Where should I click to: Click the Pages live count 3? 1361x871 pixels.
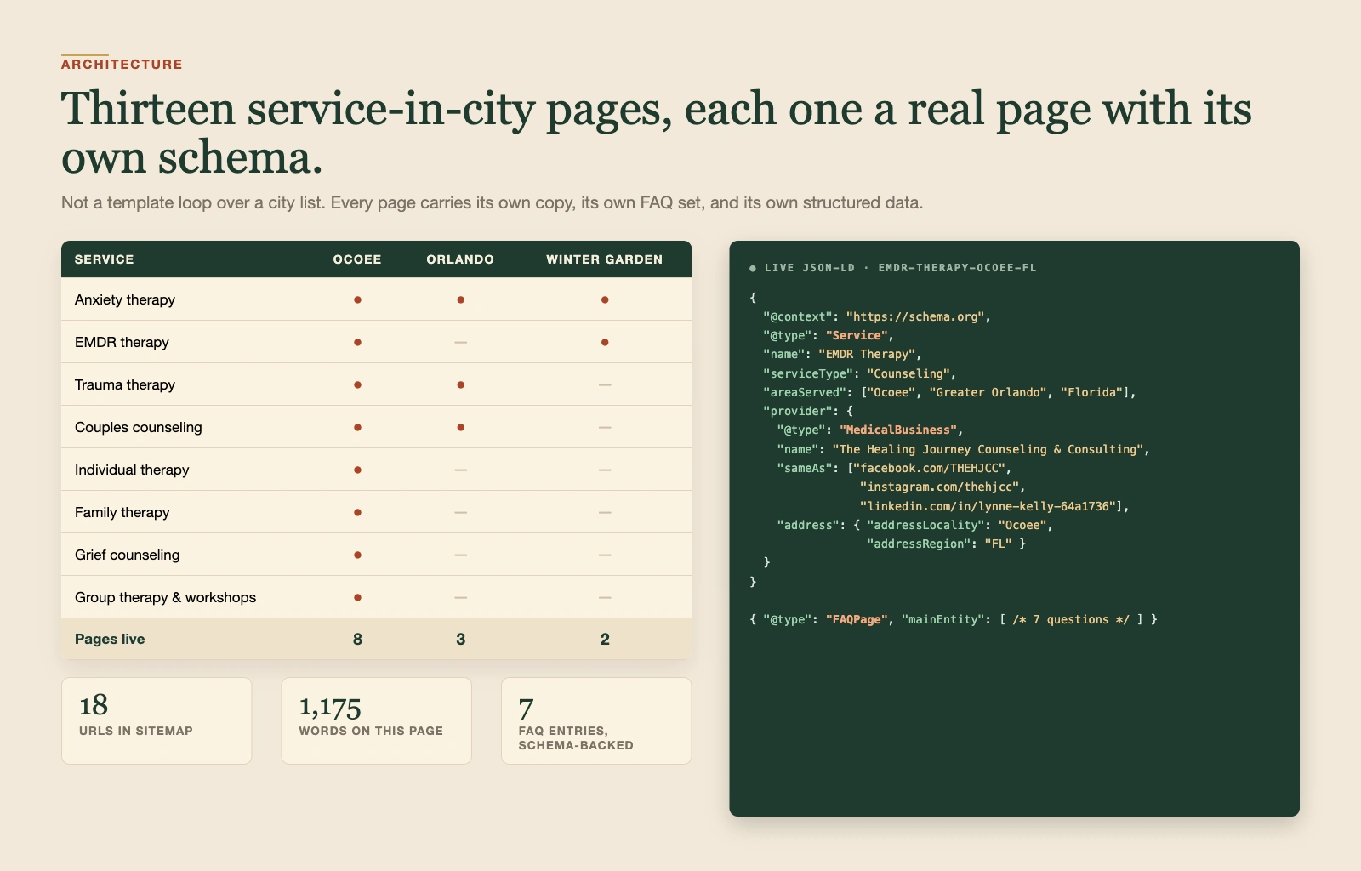460,639
